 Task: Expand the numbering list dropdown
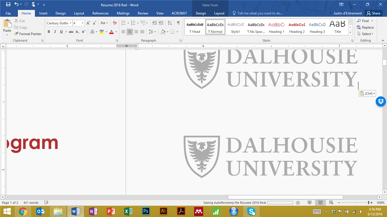pos(138,23)
